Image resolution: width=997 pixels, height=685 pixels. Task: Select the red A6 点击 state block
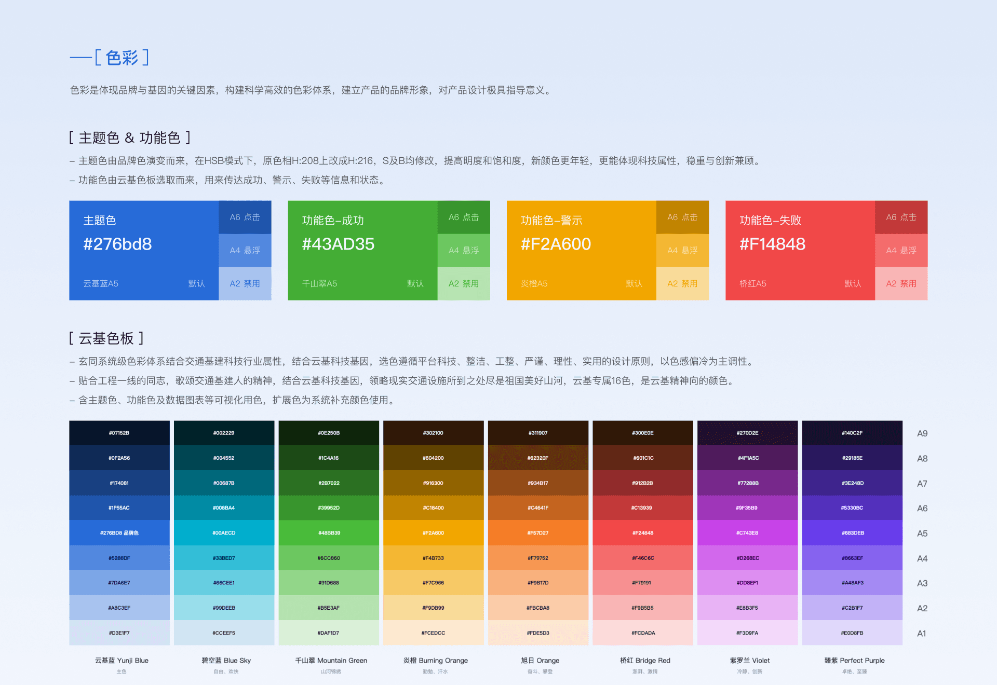(901, 217)
